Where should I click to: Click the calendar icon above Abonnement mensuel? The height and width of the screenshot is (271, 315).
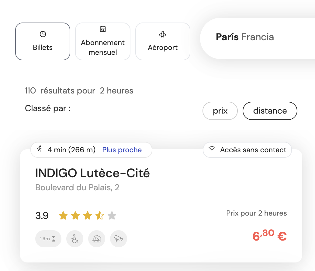tap(102, 29)
